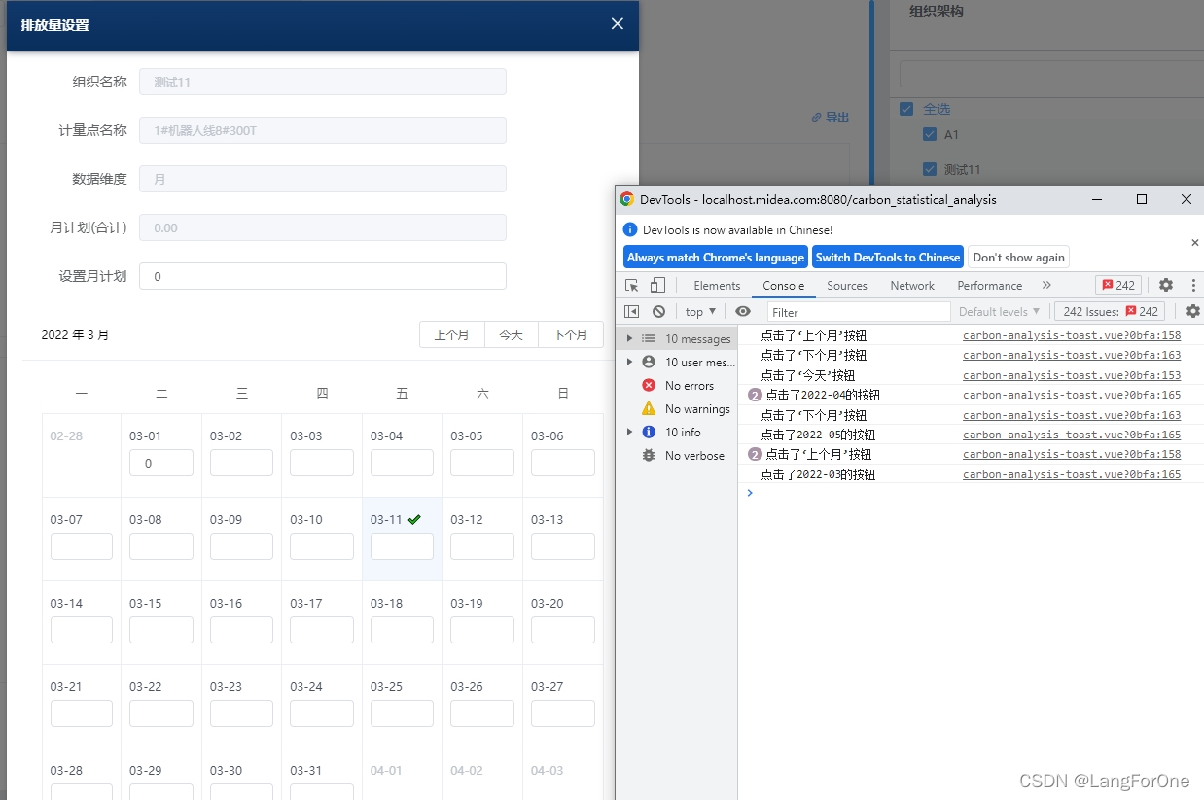Open DevTools settings gear
1204x800 pixels.
[1166, 285]
